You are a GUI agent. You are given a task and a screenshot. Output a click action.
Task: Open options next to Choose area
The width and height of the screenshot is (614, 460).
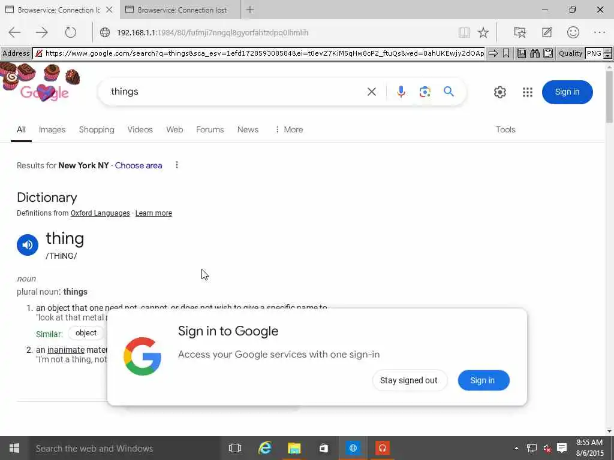(x=177, y=165)
